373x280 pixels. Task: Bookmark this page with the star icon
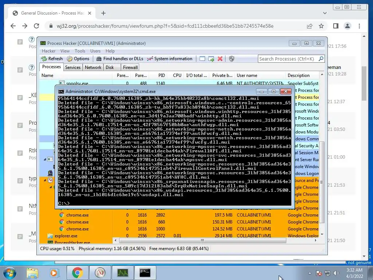[x=321, y=26]
